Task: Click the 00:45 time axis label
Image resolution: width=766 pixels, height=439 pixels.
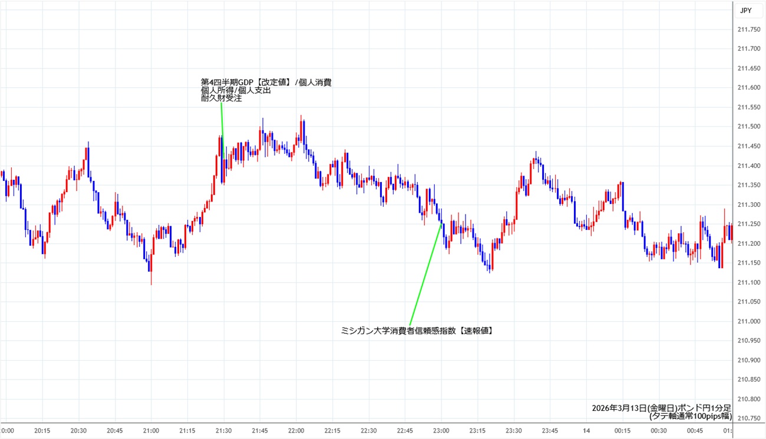Action: point(695,431)
